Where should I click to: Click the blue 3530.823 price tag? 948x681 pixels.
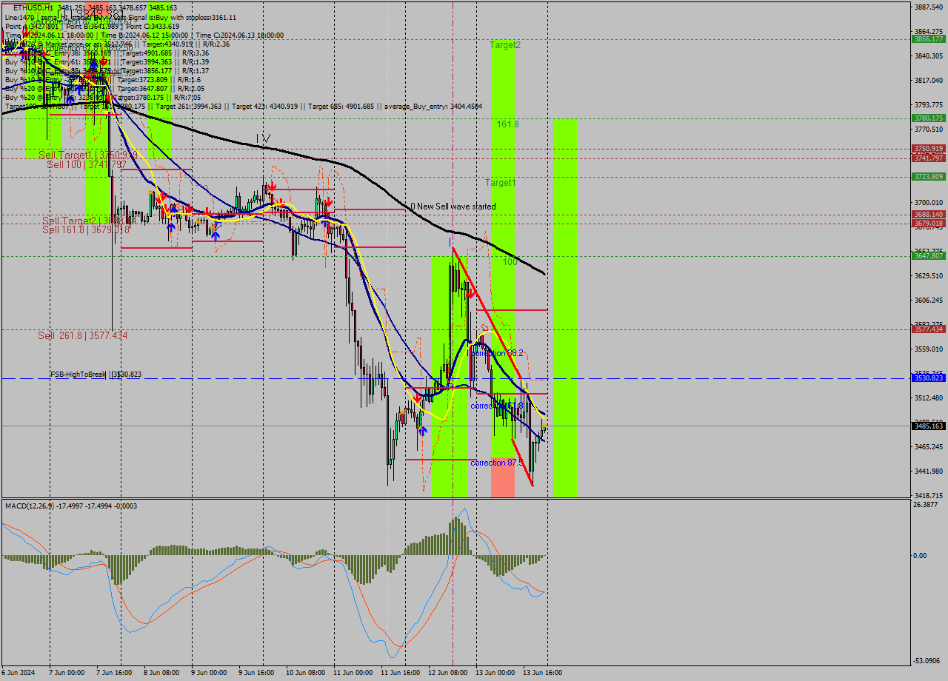(929, 378)
